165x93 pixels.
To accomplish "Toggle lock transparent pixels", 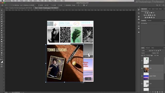I will tap(144, 56).
